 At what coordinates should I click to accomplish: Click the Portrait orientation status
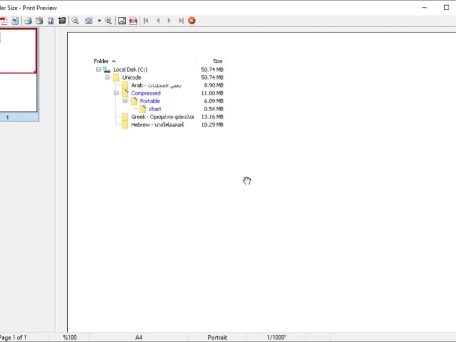tap(217, 337)
